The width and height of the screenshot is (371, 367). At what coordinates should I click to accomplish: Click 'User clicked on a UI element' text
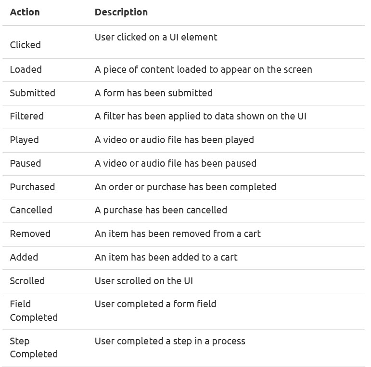tap(156, 37)
